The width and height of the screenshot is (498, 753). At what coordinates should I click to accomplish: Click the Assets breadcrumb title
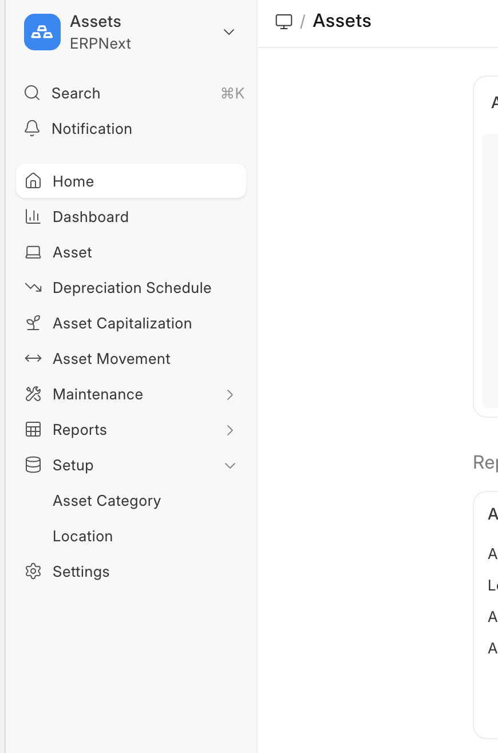(342, 21)
